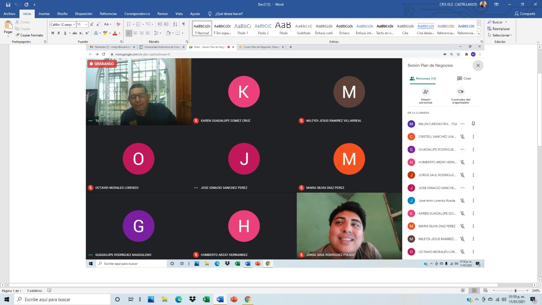The height and width of the screenshot is (305, 542).
Task: Open the Seleccionar dropdown
Action: (x=500, y=35)
